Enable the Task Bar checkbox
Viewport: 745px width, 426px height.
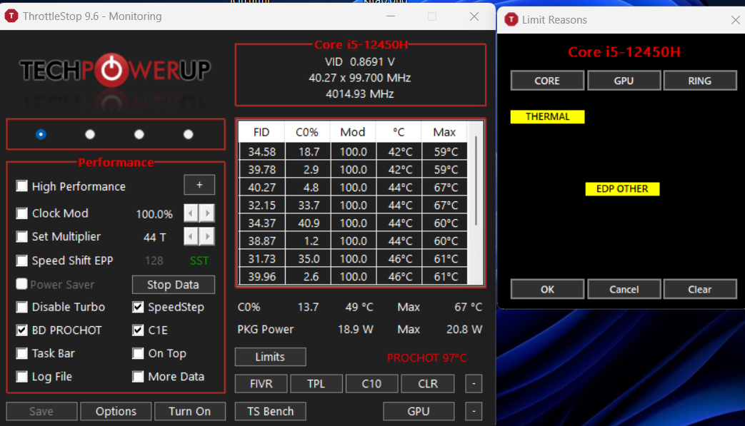click(22, 353)
